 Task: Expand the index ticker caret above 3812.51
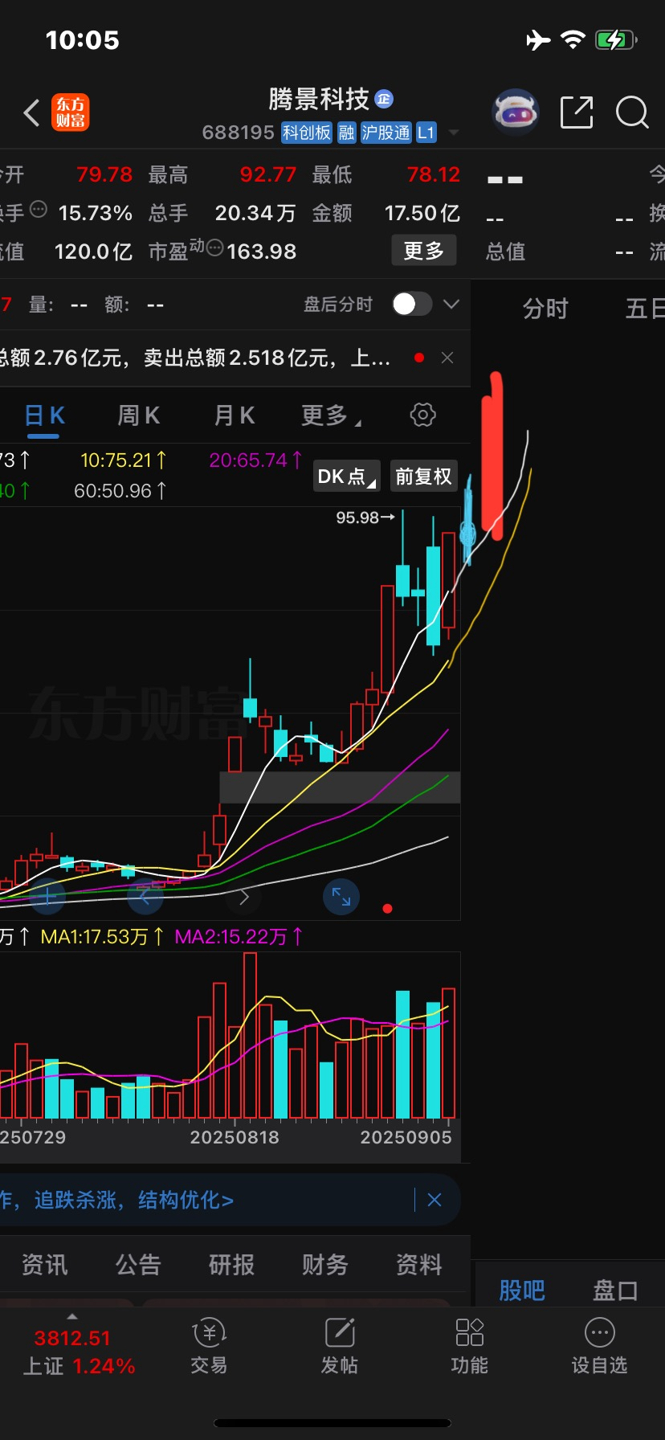pyautogui.click(x=72, y=1317)
